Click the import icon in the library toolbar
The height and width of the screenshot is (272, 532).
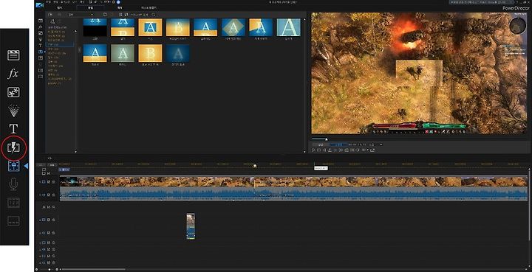point(50,15)
